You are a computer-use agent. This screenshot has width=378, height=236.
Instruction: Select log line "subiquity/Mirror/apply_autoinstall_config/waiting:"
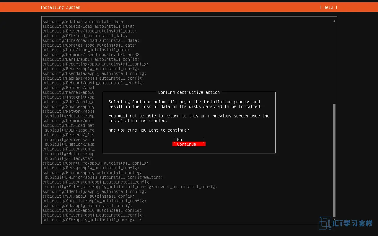point(104,177)
